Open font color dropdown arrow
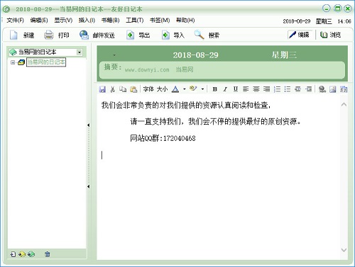Screen dimensions: 355x267 [185, 89]
